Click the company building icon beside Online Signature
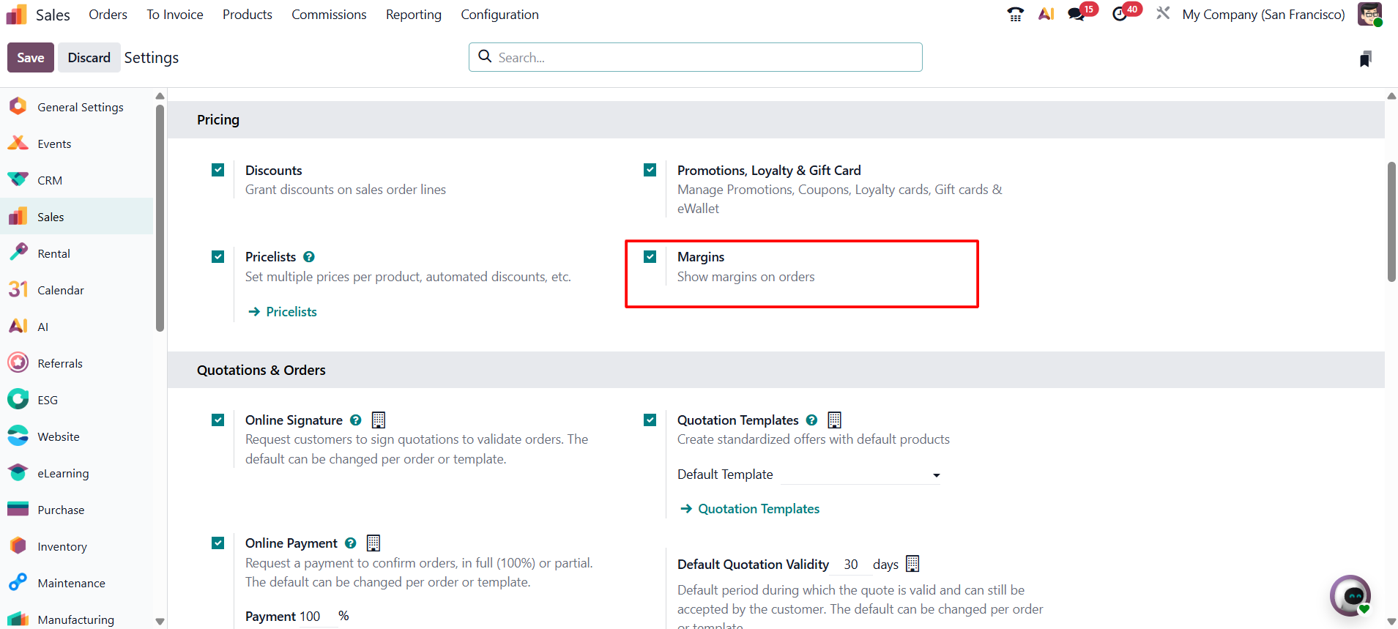Screen dimensions: 1398x629 (379, 420)
